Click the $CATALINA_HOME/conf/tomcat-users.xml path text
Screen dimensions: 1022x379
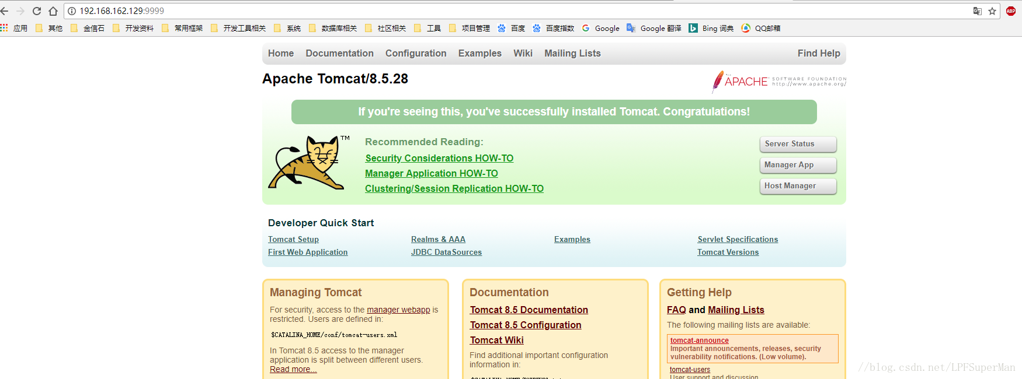coord(334,335)
